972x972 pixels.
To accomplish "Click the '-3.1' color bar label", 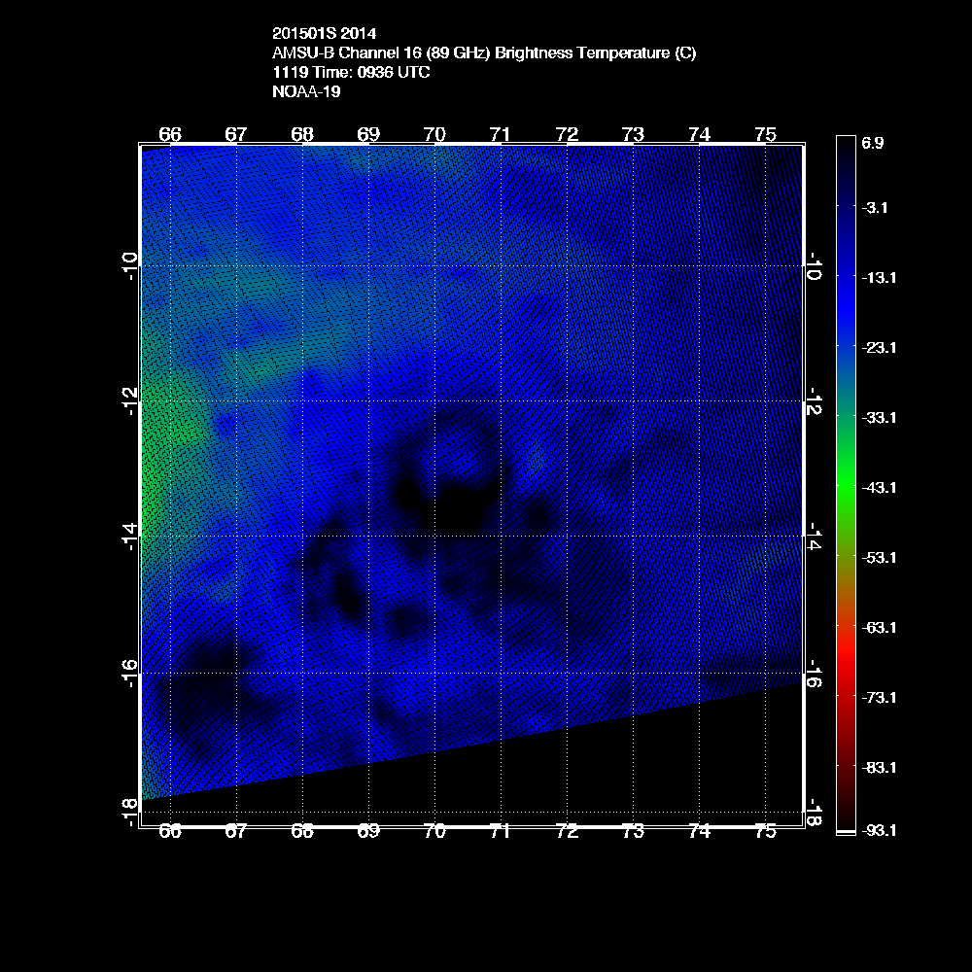I will (x=875, y=208).
